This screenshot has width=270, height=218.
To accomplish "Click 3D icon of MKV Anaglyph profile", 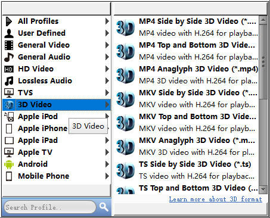I will click(126, 147).
